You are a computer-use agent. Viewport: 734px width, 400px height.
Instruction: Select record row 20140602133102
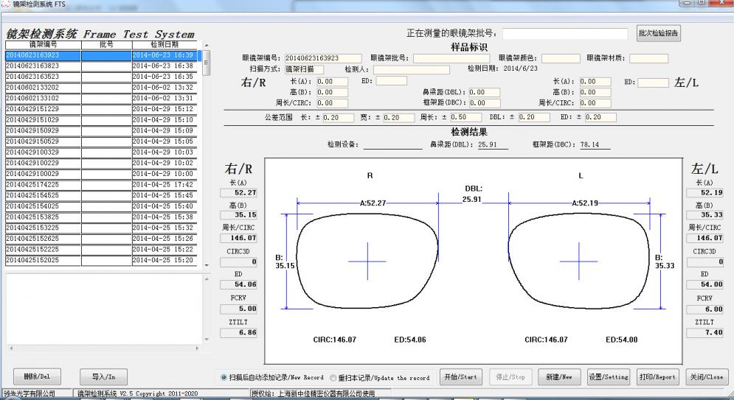coord(101,98)
